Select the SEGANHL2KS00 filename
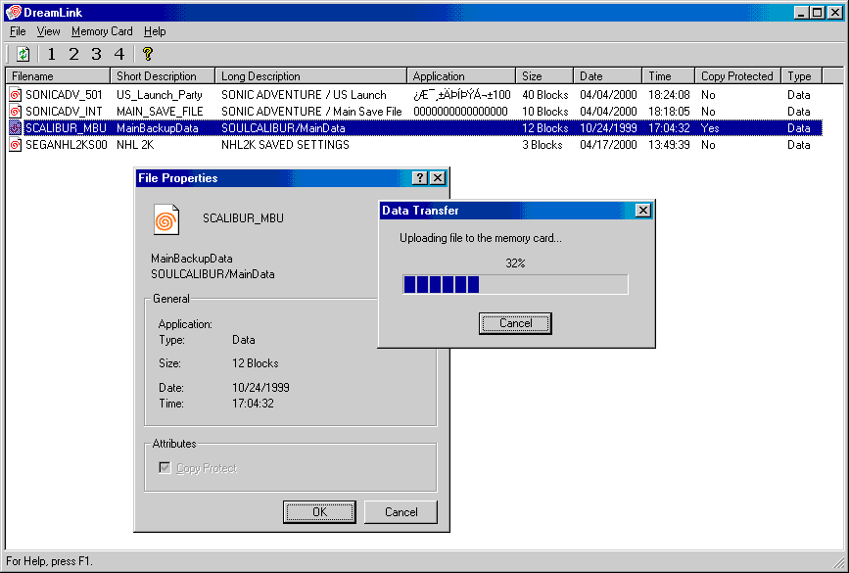 tap(67, 145)
